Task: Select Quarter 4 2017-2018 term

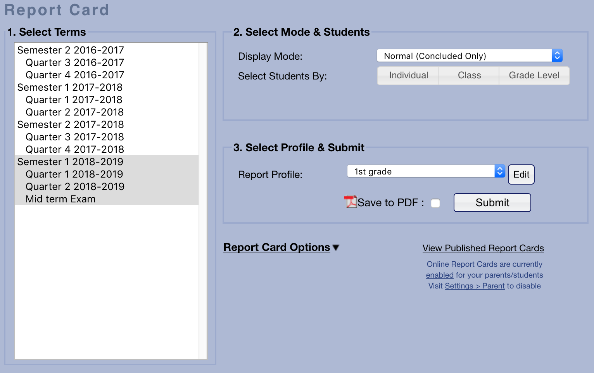Action: coord(75,150)
